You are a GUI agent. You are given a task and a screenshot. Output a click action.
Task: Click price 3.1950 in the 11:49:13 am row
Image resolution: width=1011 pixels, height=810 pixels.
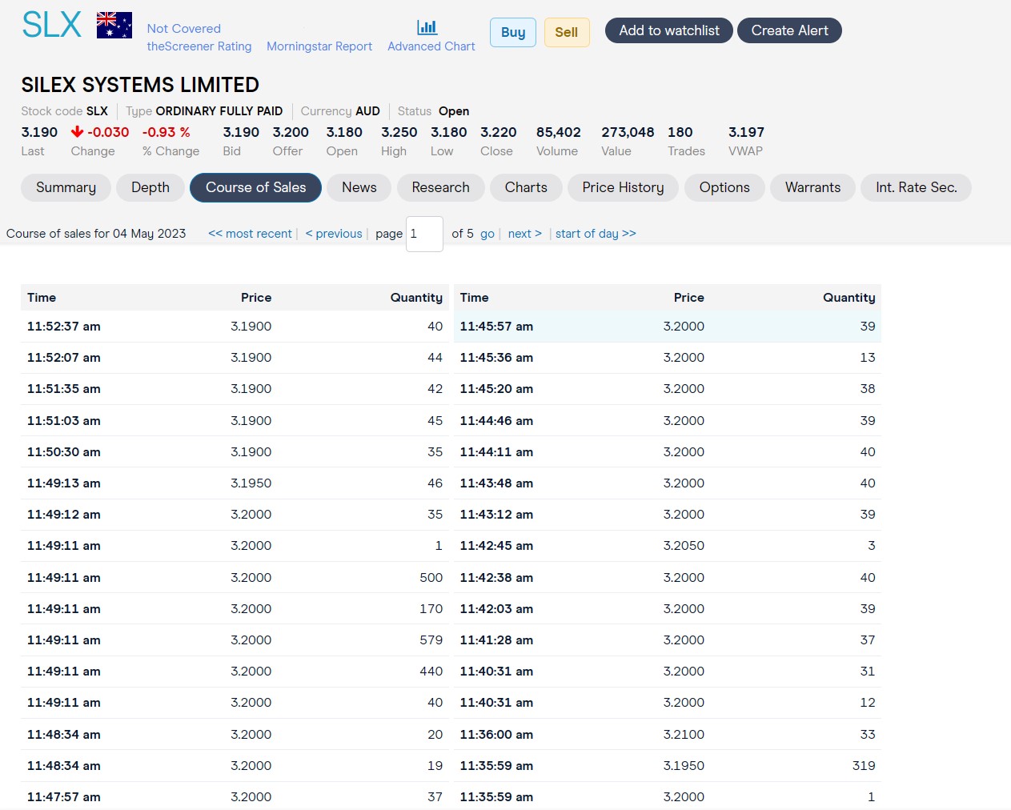[251, 483]
